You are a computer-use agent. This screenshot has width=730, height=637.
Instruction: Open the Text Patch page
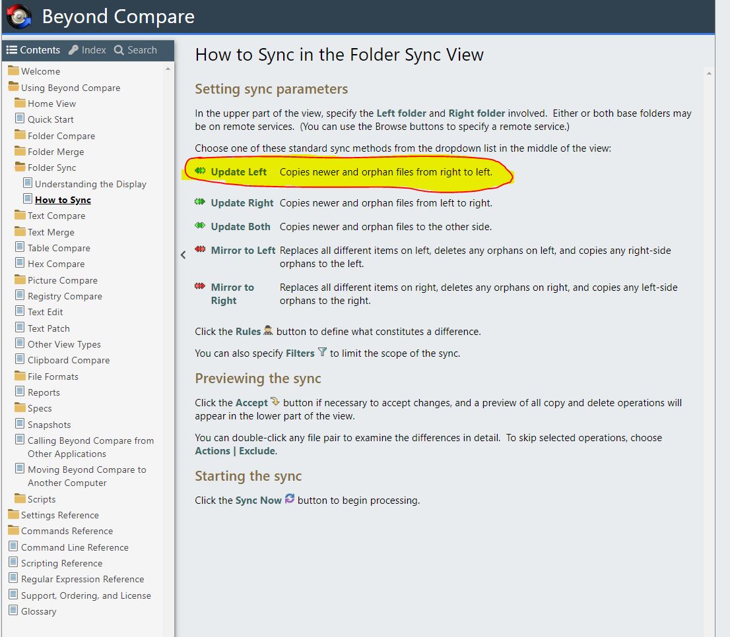42,328
